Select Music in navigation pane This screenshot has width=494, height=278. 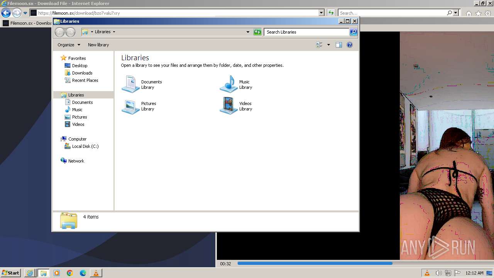tap(77, 110)
